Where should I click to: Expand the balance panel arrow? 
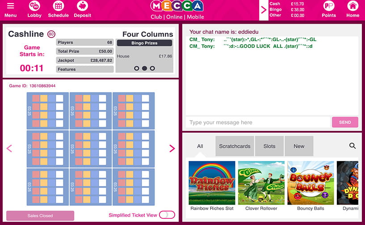264,10
